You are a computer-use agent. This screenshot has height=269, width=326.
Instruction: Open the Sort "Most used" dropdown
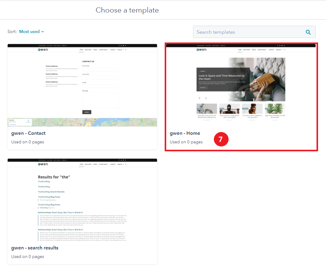coord(31,32)
